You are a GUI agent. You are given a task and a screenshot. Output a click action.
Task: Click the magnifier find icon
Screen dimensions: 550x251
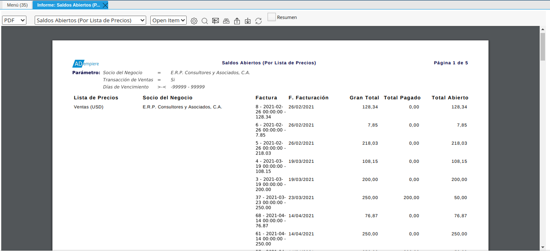click(x=205, y=21)
